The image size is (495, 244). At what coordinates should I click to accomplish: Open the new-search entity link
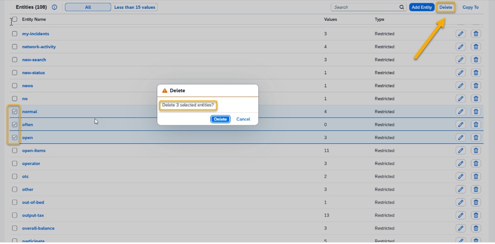pyautogui.click(x=34, y=60)
